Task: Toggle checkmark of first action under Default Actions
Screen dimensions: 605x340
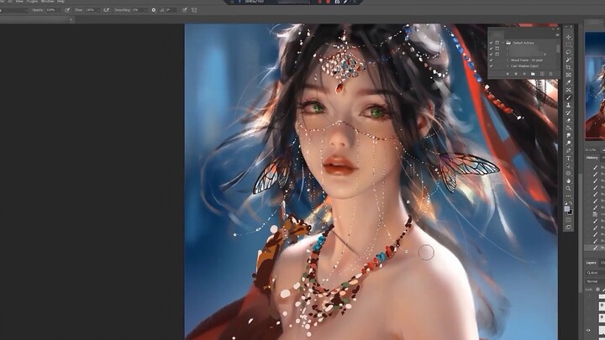Action: pos(492,49)
